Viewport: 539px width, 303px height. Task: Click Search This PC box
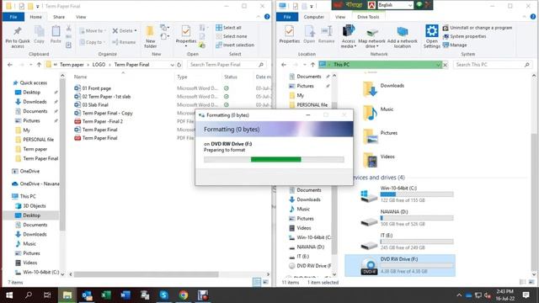pyautogui.click(x=493, y=65)
